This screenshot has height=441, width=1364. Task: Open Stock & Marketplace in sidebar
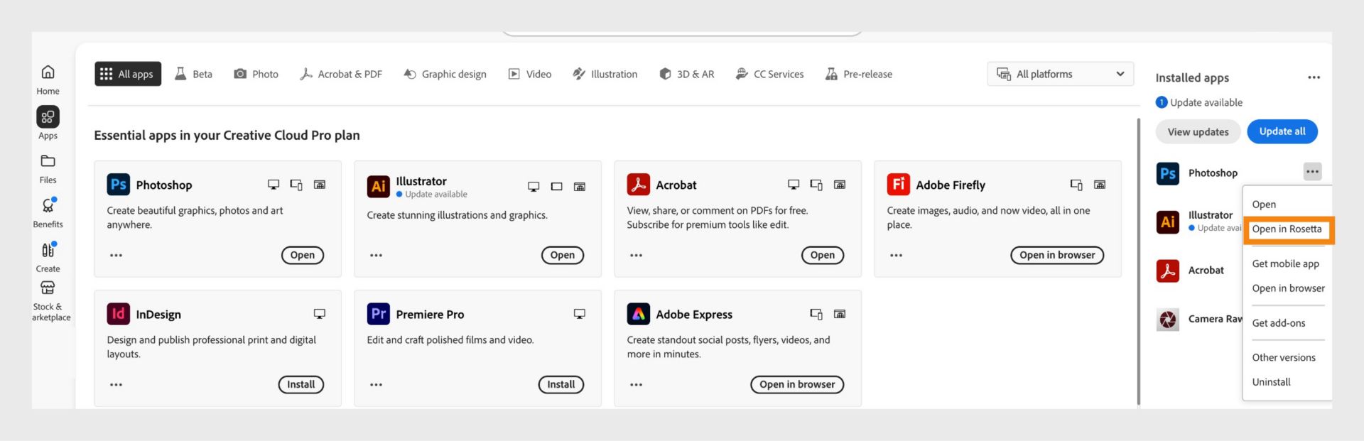coord(50,301)
